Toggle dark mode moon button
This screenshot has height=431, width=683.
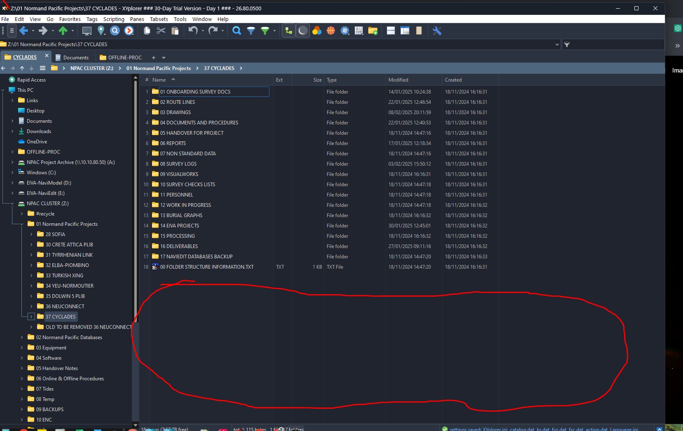303,30
